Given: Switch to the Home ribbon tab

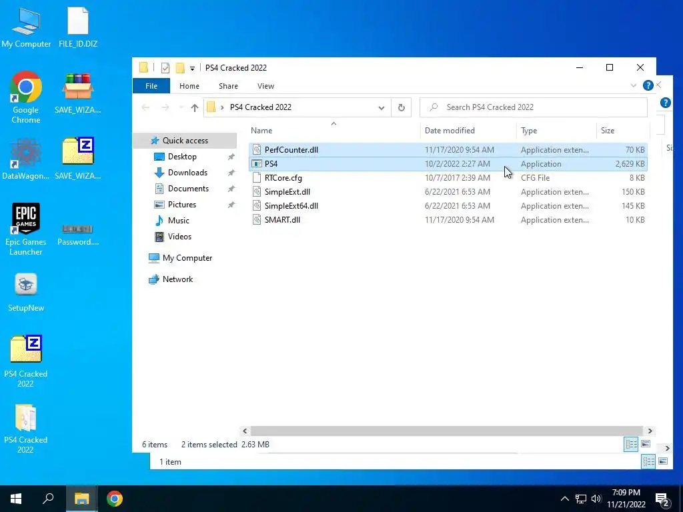Looking at the screenshot, I should [189, 86].
